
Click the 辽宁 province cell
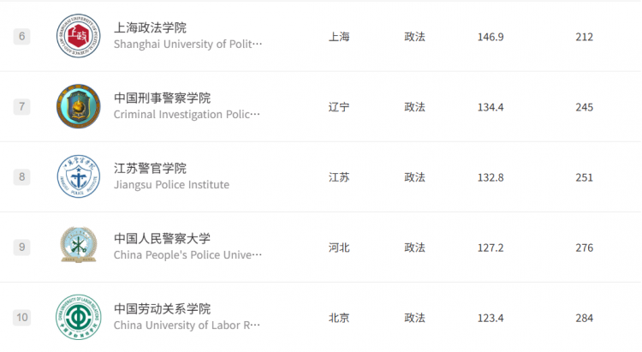click(339, 107)
